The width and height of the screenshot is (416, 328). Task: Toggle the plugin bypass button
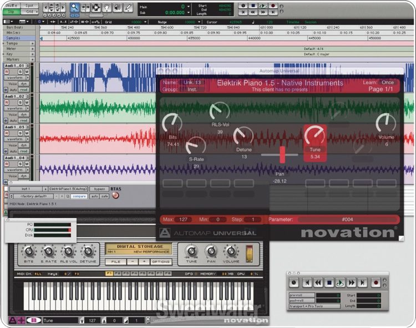[99, 189]
